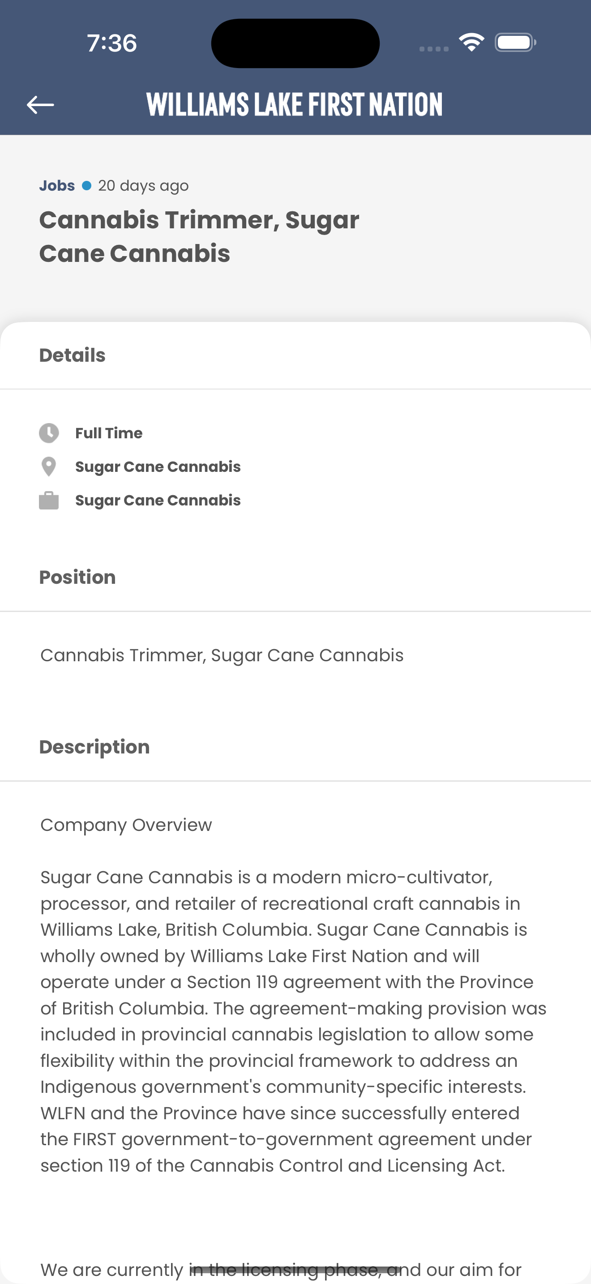The height and width of the screenshot is (1284, 591).
Task: Click Sugar Cane Cannabis employer text beside briefcase
Action: click(158, 500)
